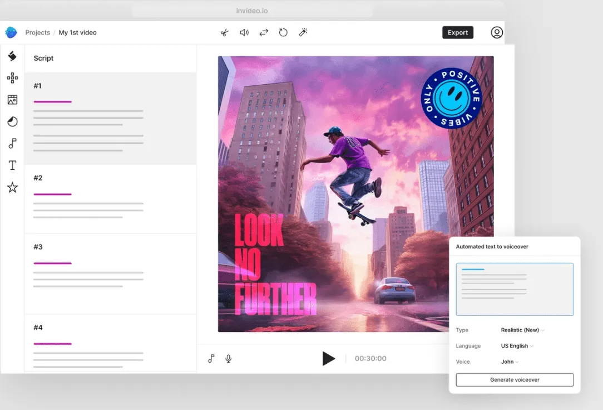Image resolution: width=603 pixels, height=410 pixels.
Task: Click the Export button
Action: (458, 33)
